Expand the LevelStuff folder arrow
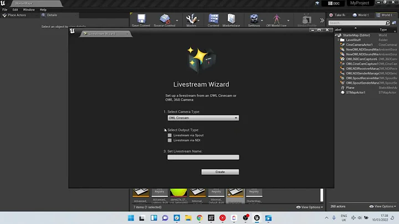Image resolution: width=399 pixels, height=224 pixels. (x=338, y=40)
